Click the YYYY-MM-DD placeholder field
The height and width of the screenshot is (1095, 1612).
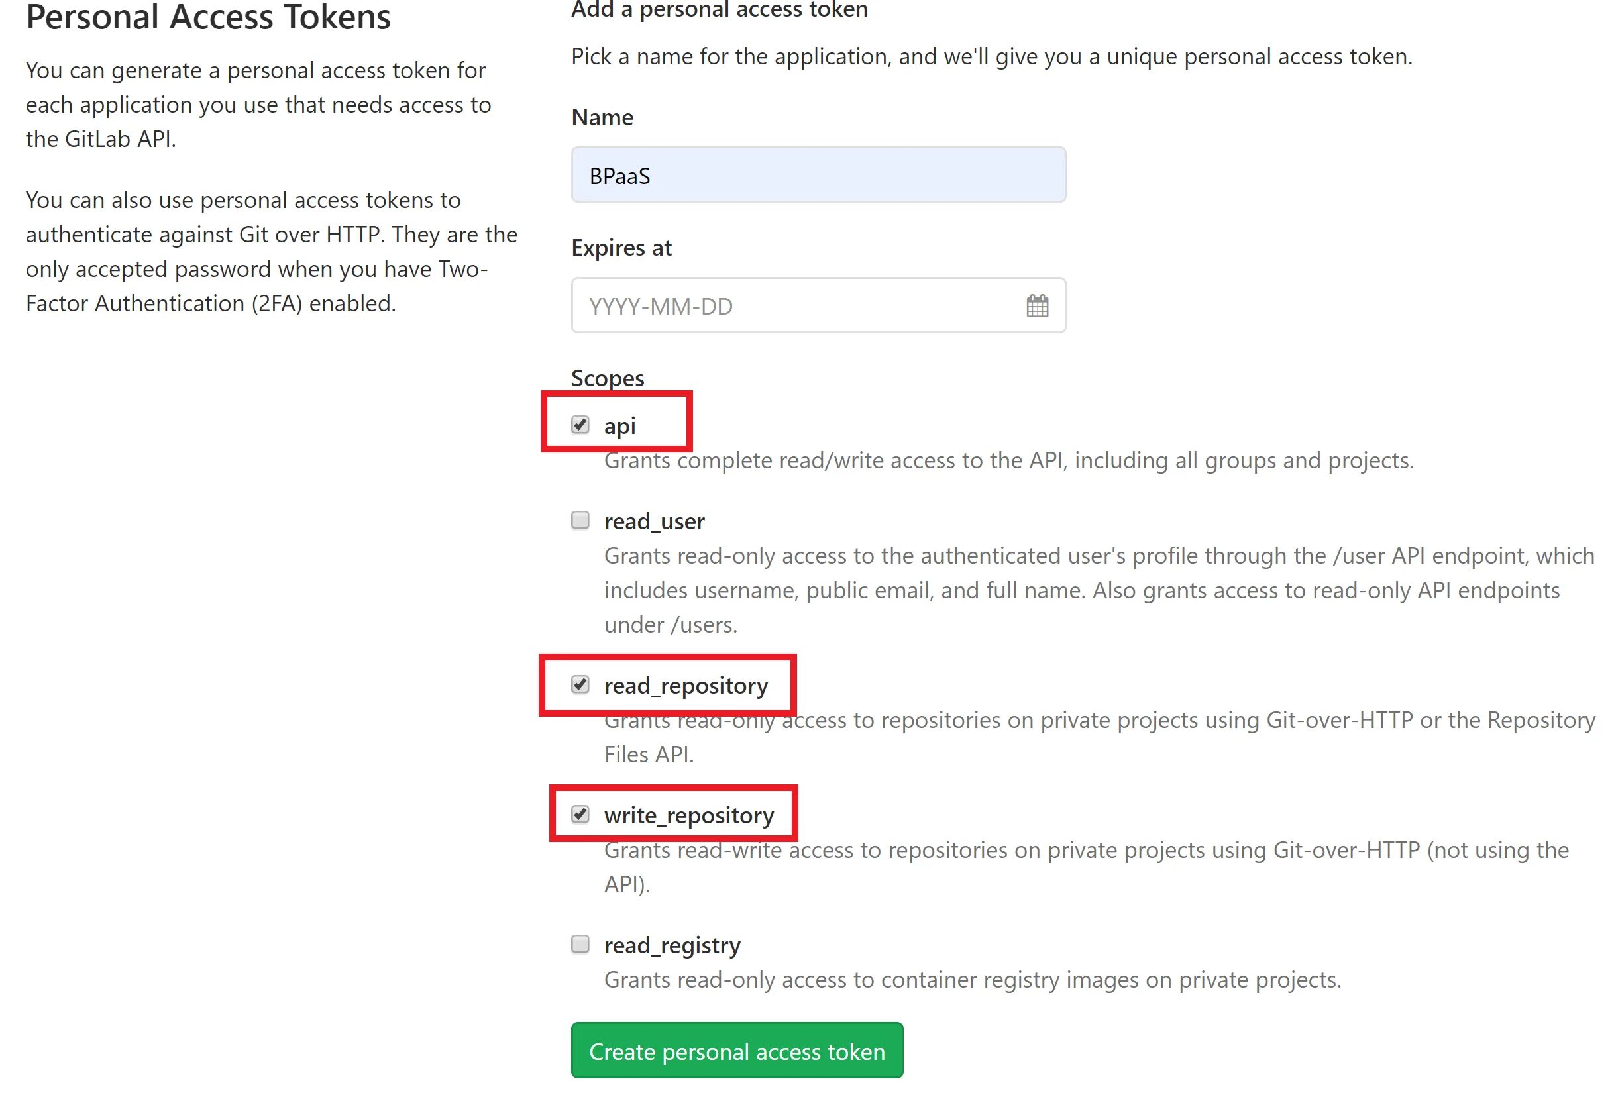(x=819, y=304)
